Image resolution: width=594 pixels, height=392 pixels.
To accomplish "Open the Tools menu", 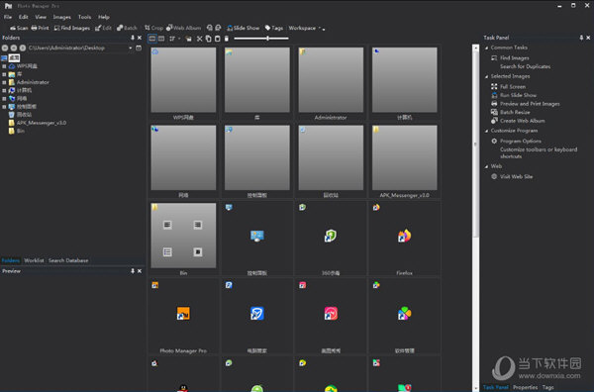I will coord(84,17).
